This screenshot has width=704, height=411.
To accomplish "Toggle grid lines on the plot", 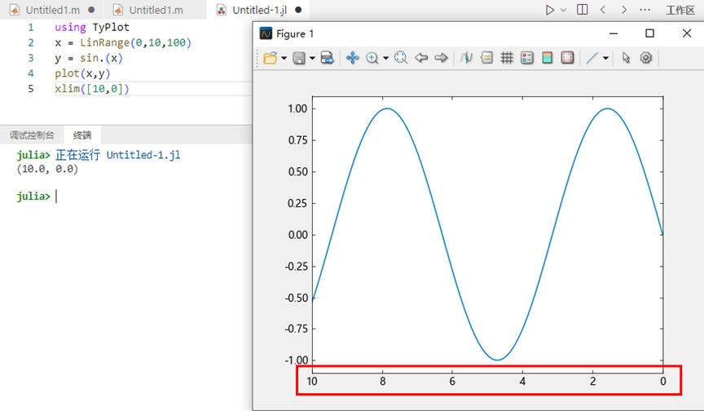I will [507, 58].
